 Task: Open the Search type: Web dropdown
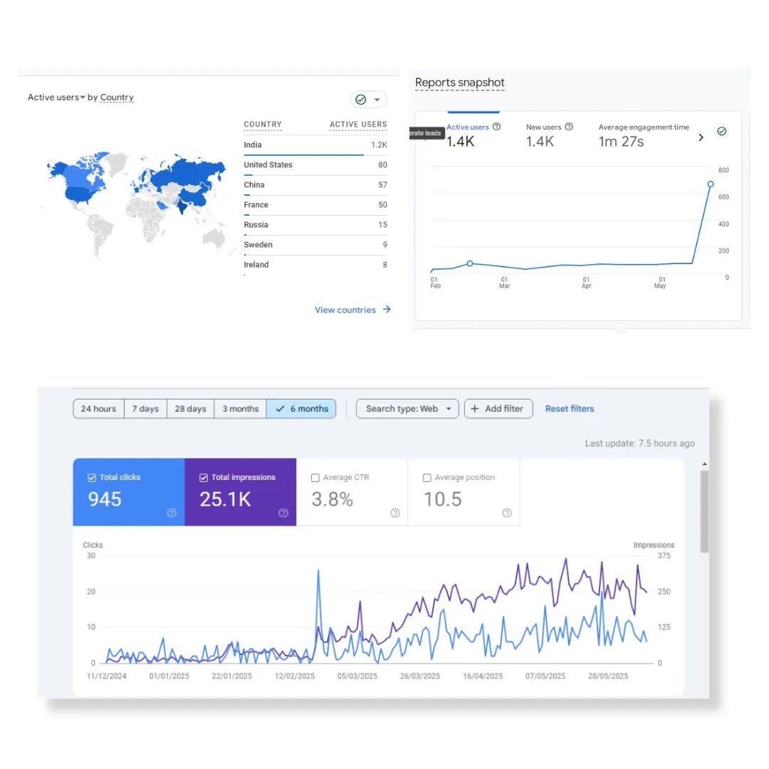coord(407,409)
